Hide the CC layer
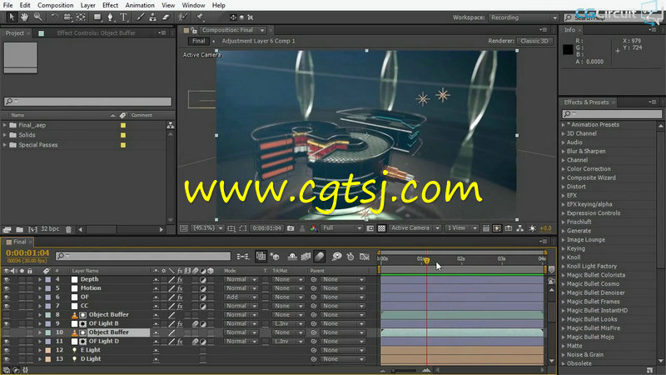This screenshot has width=666, height=375. tap(7, 306)
